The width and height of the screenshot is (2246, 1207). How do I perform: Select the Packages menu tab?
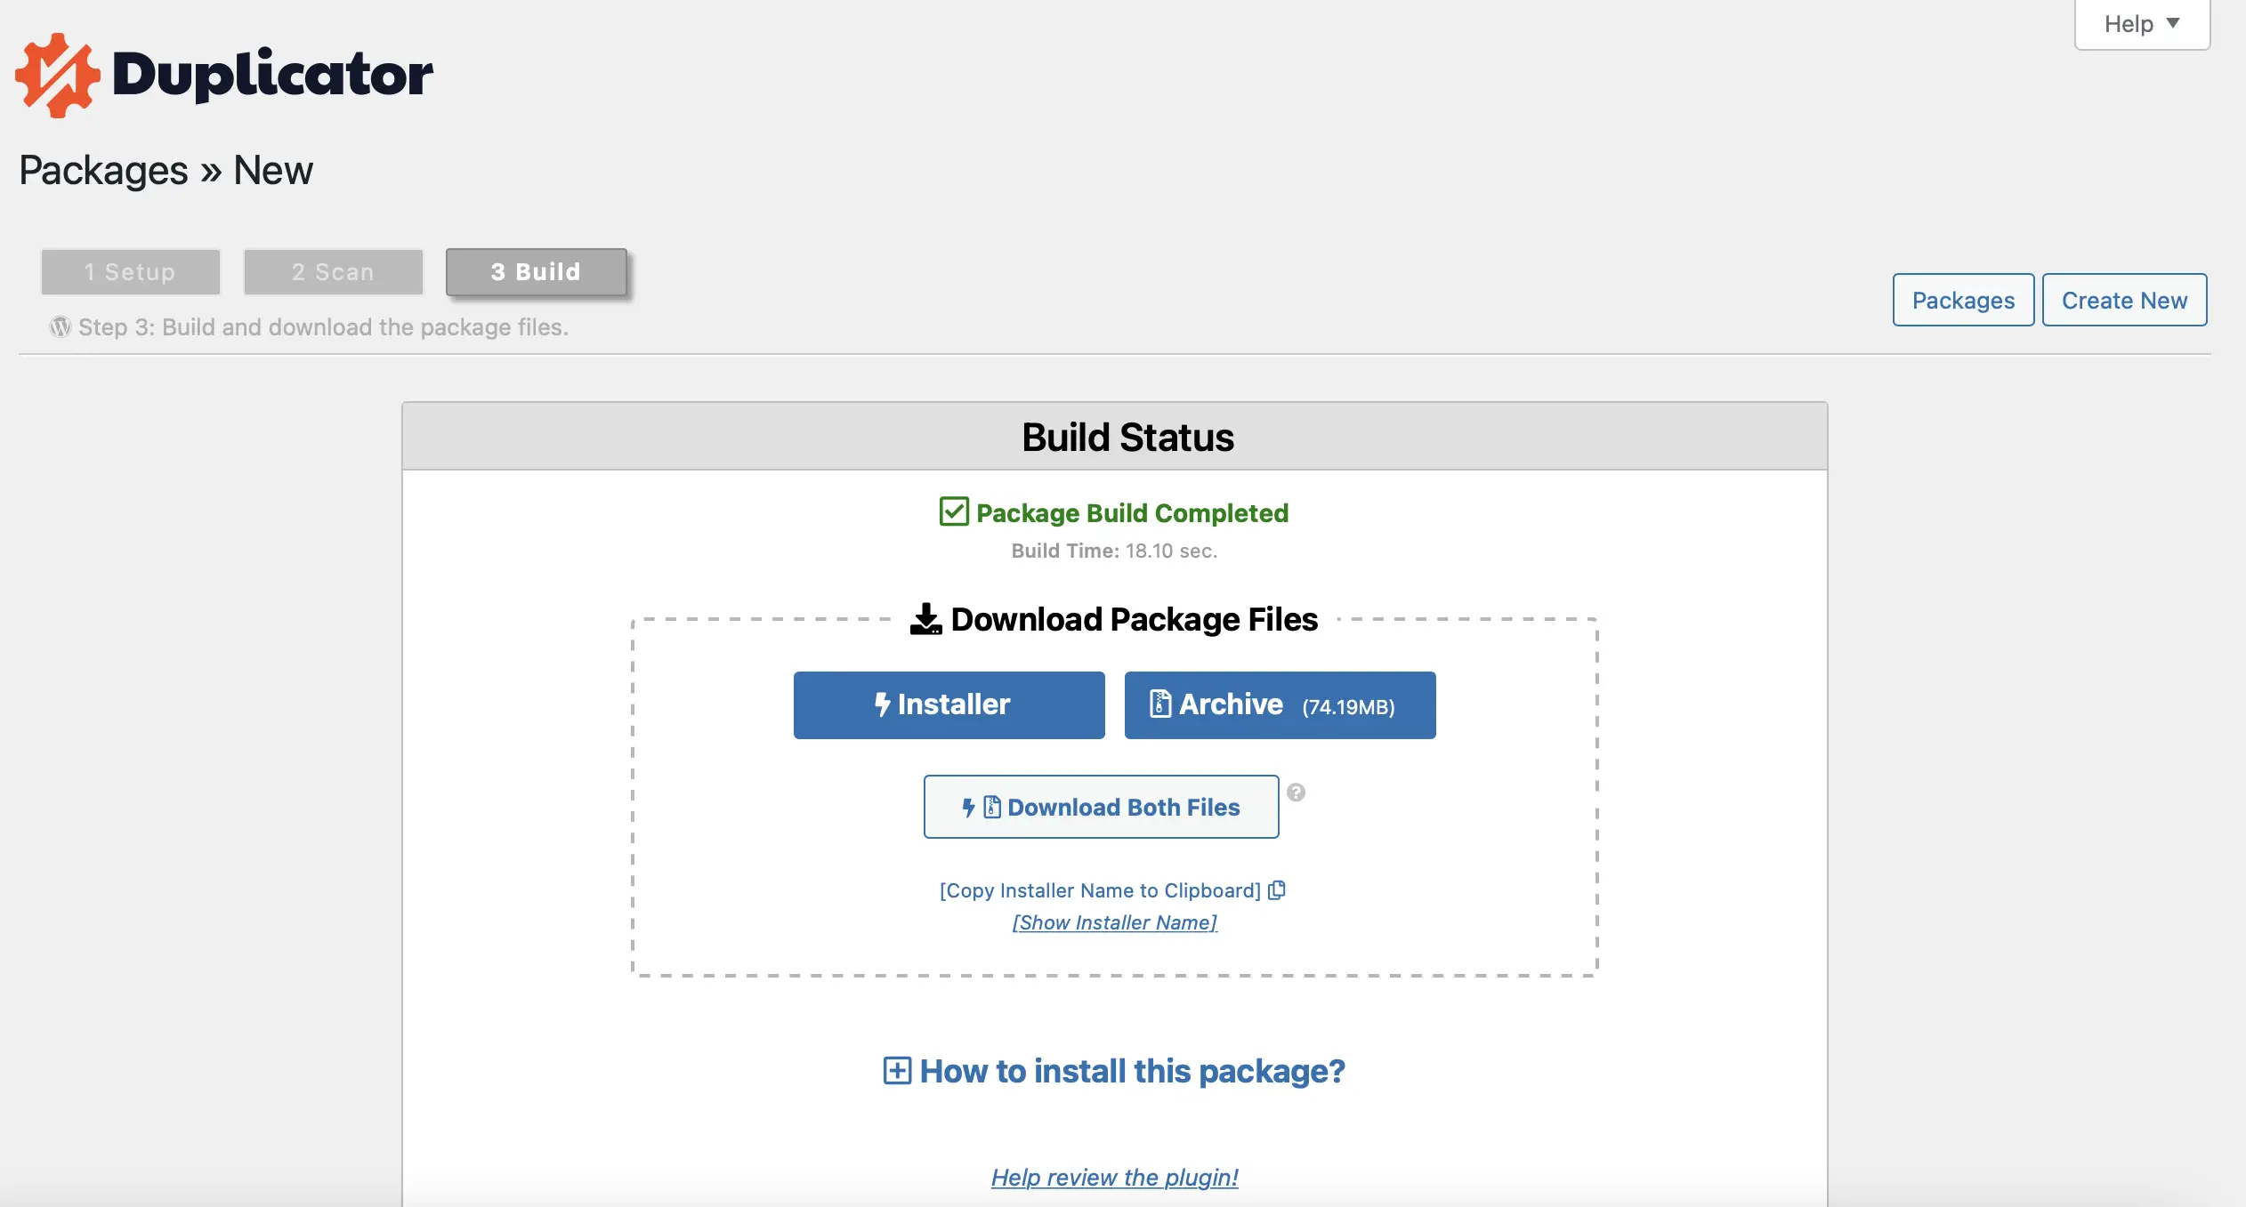(1964, 299)
